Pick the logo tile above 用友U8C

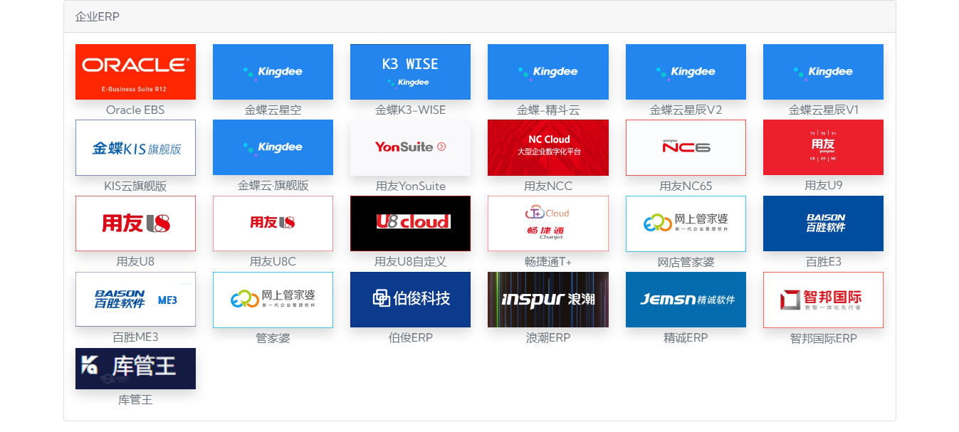click(273, 223)
